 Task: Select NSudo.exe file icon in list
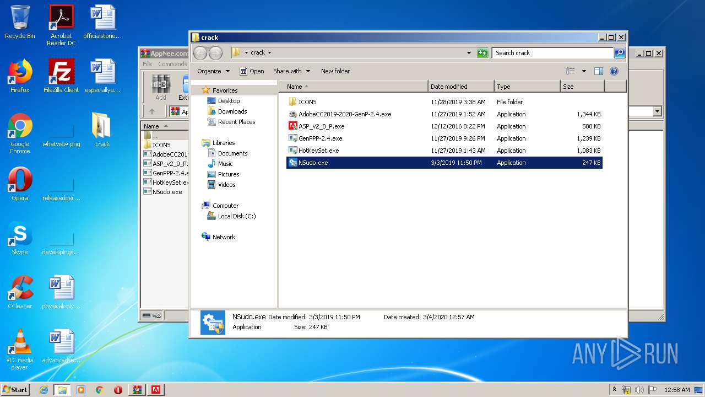point(293,163)
